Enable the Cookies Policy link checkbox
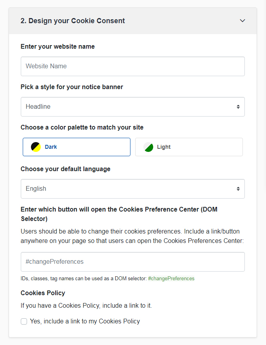 click(x=24, y=321)
